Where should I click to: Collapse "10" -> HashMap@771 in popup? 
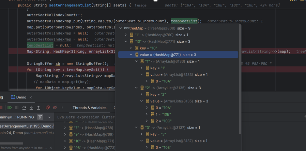pyautogui.click(x=126, y=42)
